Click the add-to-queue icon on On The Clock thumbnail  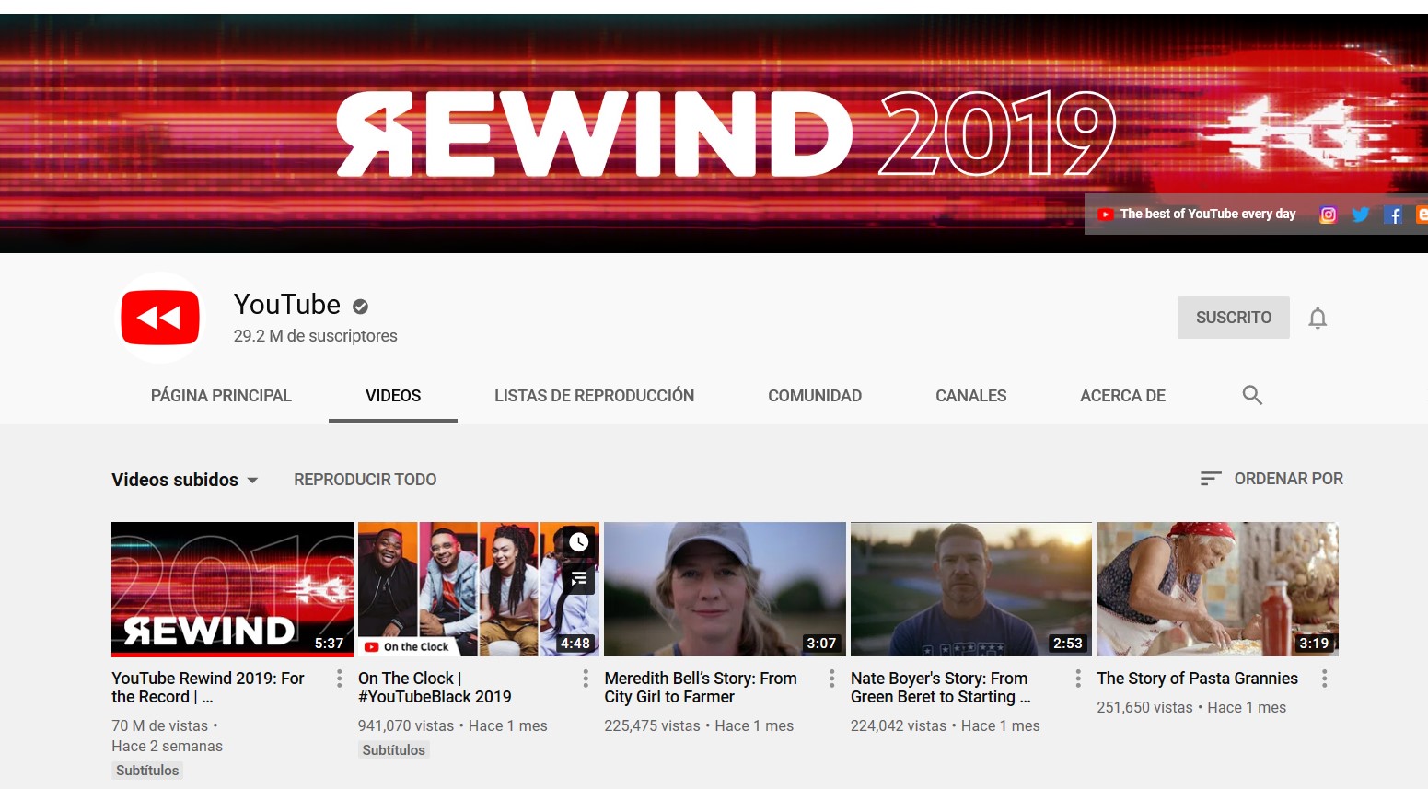[x=578, y=579]
